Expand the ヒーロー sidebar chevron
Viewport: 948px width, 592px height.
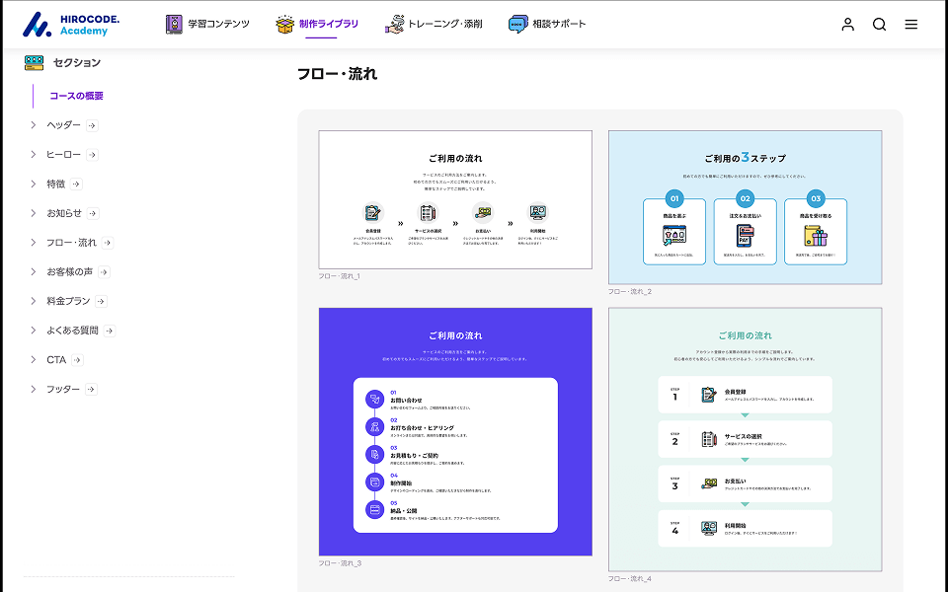[x=34, y=155]
